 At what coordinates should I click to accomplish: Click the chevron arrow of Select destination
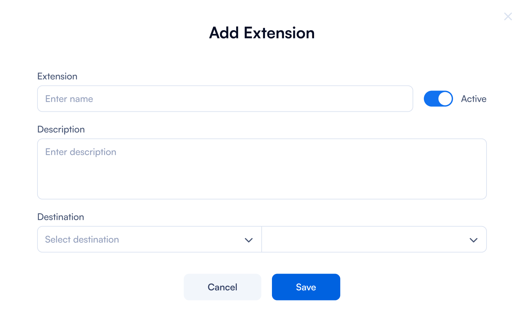pos(249,240)
